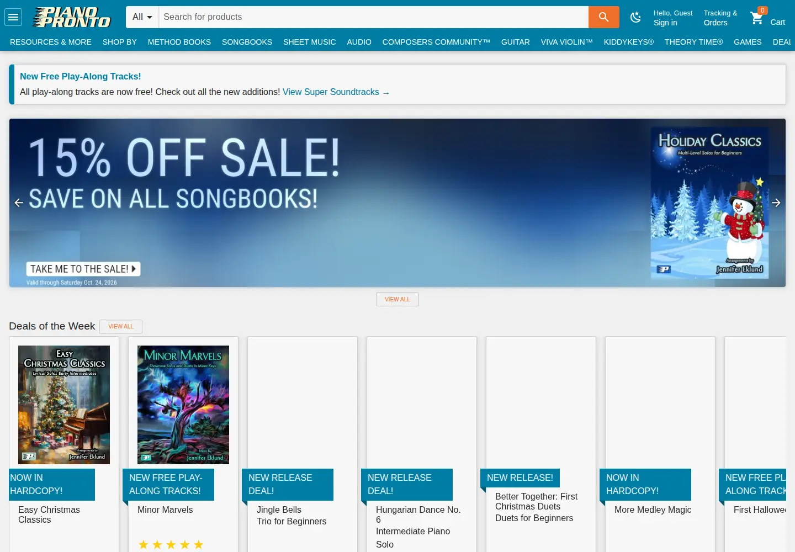Open the shopping cart icon
The image size is (795, 552).
pyautogui.click(x=757, y=18)
